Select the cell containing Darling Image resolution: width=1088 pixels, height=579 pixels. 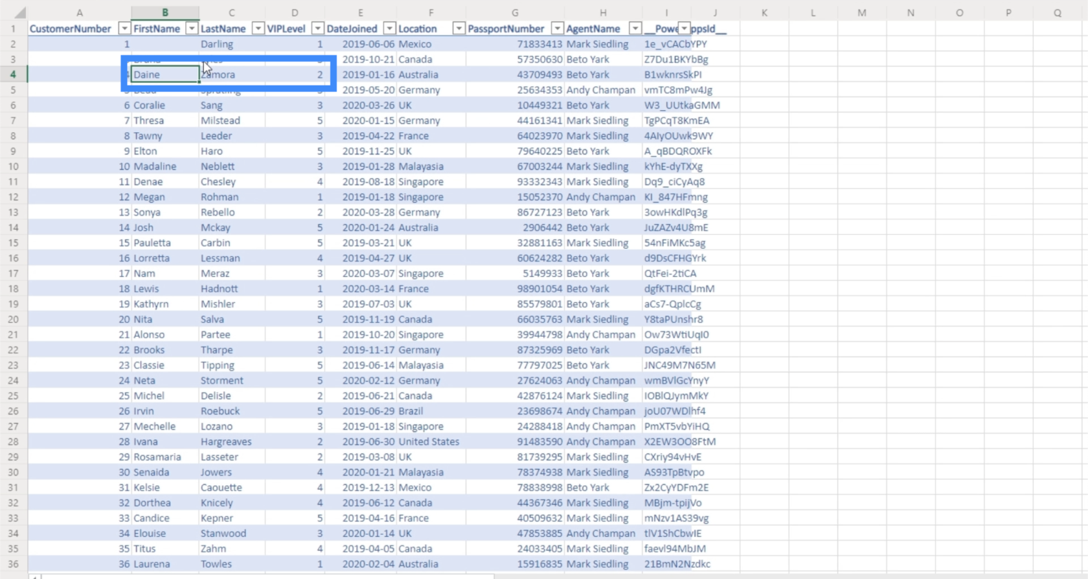[x=232, y=44]
